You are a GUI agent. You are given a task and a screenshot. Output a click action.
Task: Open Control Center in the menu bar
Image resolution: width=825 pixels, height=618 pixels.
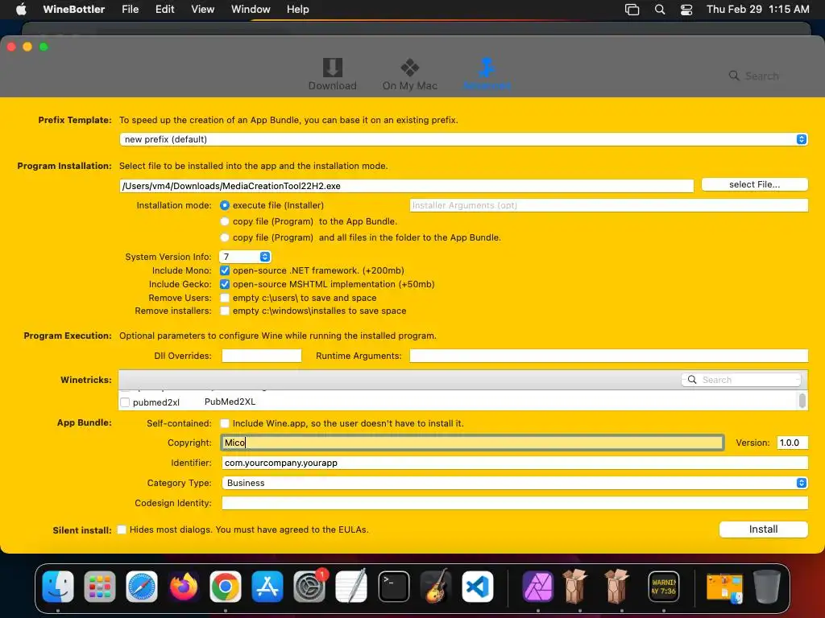(686, 10)
